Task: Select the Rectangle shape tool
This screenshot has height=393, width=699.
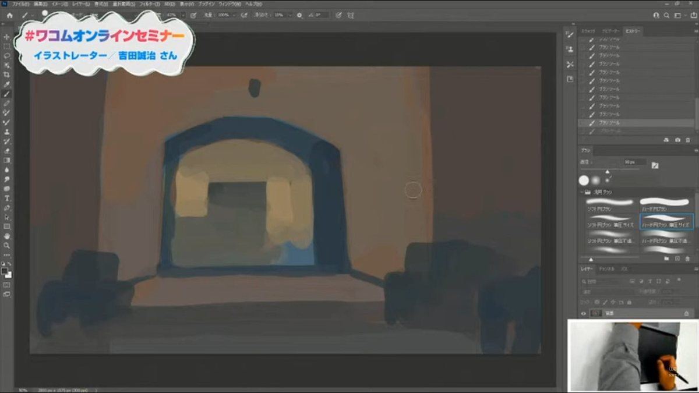Action: (7, 226)
